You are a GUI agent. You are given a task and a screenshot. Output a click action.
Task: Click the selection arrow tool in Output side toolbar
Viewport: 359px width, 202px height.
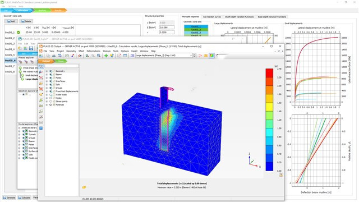41,66
